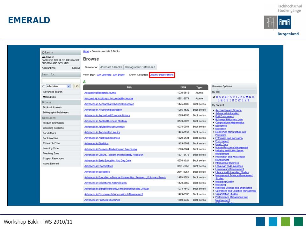Filter view to Just Books

pyautogui.click(x=119, y=75)
